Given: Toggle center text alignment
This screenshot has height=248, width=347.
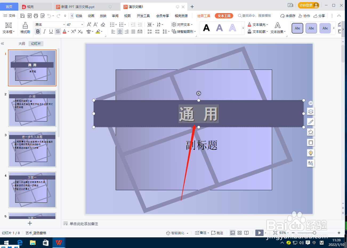Looking at the screenshot, I should tap(120, 31).
